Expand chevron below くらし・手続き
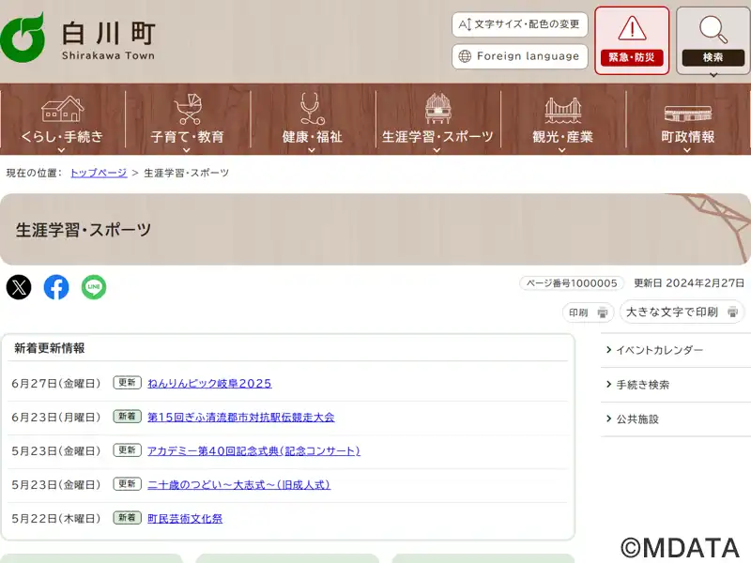The height and width of the screenshot is (563, 751). click(x=61, y=150)
